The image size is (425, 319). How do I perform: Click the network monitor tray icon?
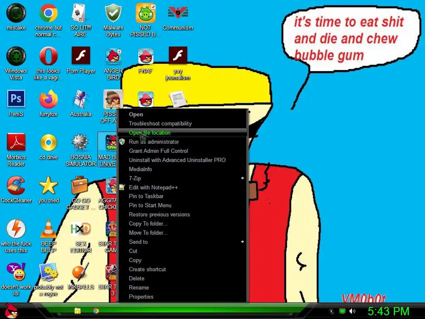pyautogui.click(x=342, y=311)
